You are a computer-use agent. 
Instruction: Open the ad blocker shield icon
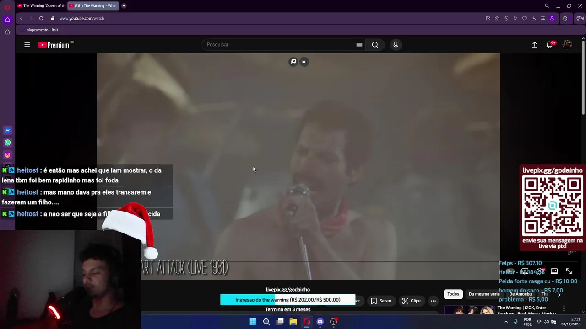pyautogui.click(x=506, y=18)
